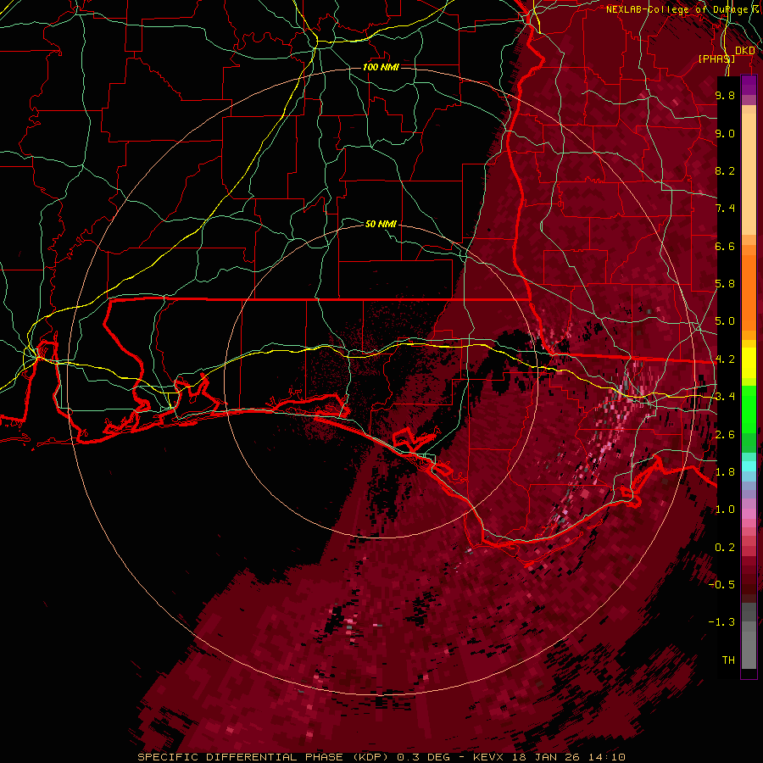This screenshot has height=763, width=763.
Task: Select the "[PHAS]" label above the color bar
Action: click(x=716, y=58)
